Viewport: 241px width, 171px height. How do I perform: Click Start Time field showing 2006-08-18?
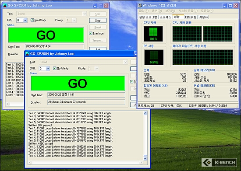pos(55,46)
